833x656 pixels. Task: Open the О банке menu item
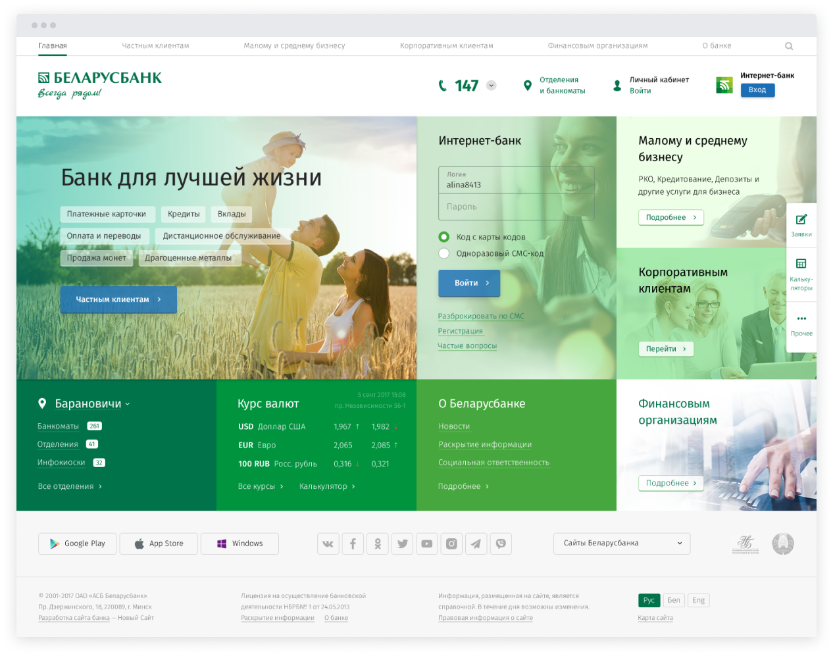[x=717, y=46]
